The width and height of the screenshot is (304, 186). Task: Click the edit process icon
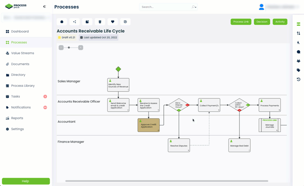(87, 22)
